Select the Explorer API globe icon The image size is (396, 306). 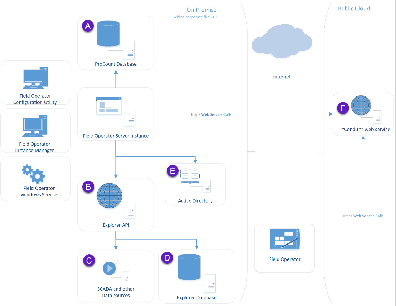coord(109,196)
